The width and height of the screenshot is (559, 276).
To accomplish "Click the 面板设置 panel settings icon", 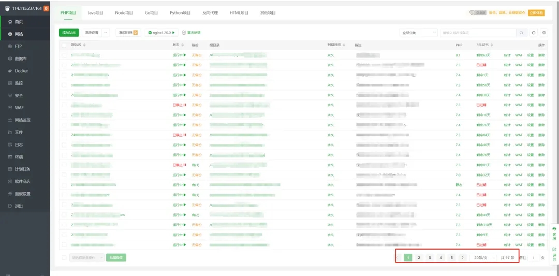I will 10,194.
